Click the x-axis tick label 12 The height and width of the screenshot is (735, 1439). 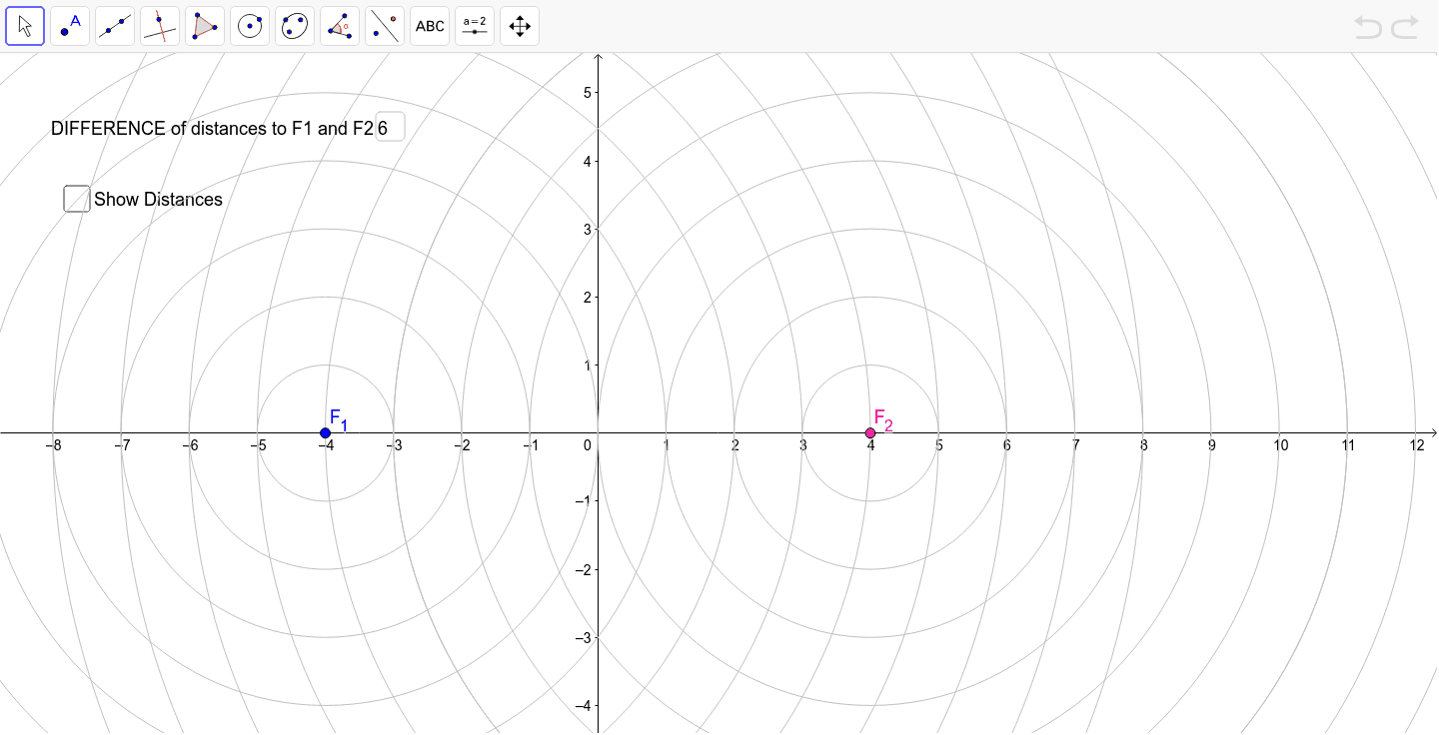point(1417,445)
